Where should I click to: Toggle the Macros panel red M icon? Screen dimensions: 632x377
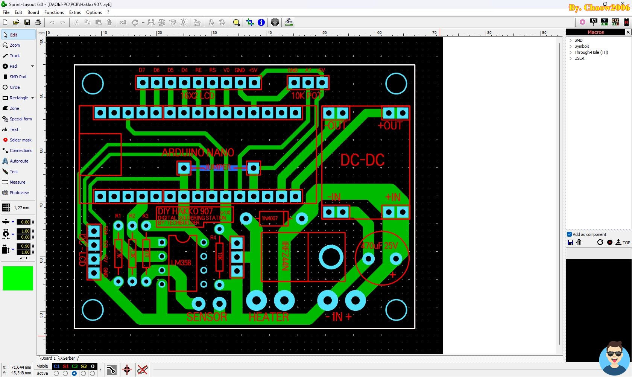[626, 22]
